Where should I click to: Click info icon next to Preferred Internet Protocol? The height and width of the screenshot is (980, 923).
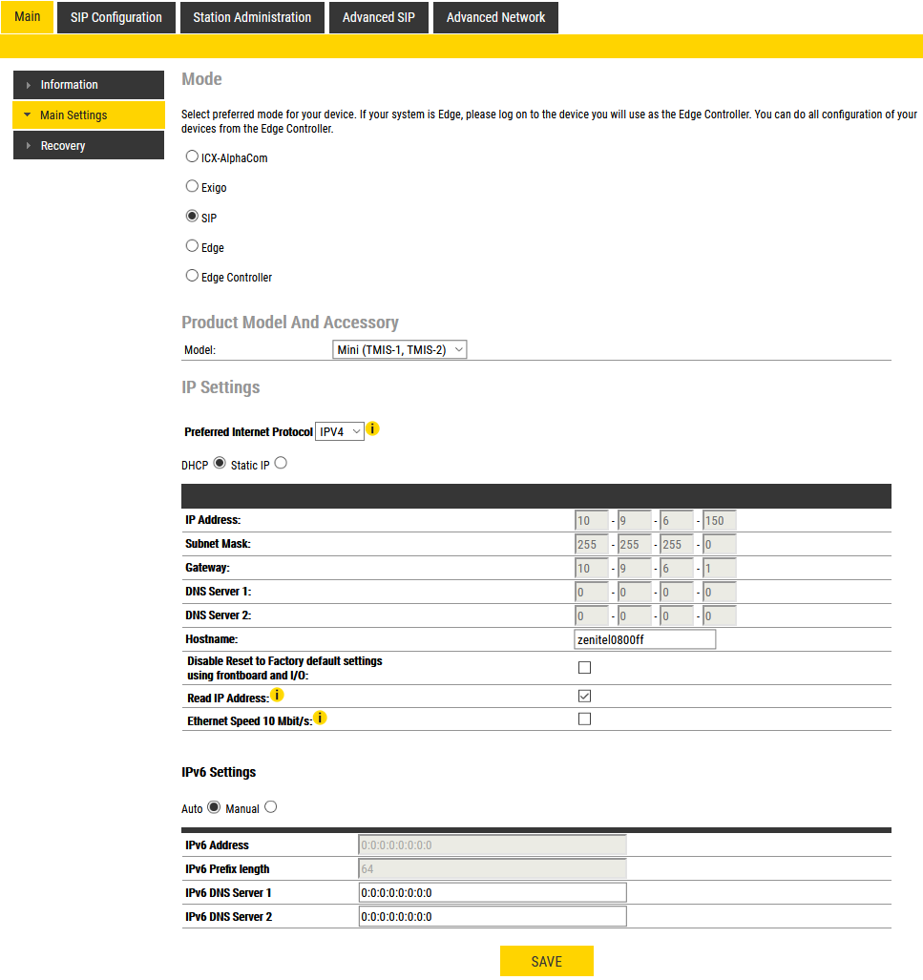point(373,429)
